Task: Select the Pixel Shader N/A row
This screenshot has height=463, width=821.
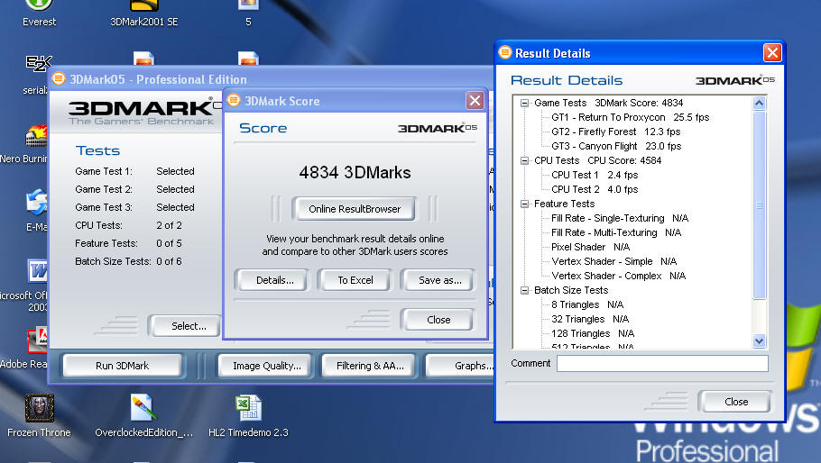Action: click(x=590, y=247)
